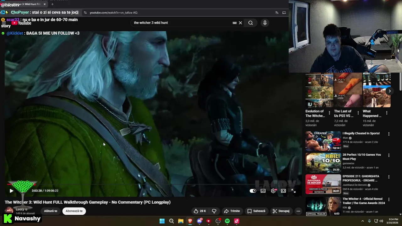Screen dimensions: 402x226
Task: Toggle the autoplay switch in player
Action: click(253, 191)
